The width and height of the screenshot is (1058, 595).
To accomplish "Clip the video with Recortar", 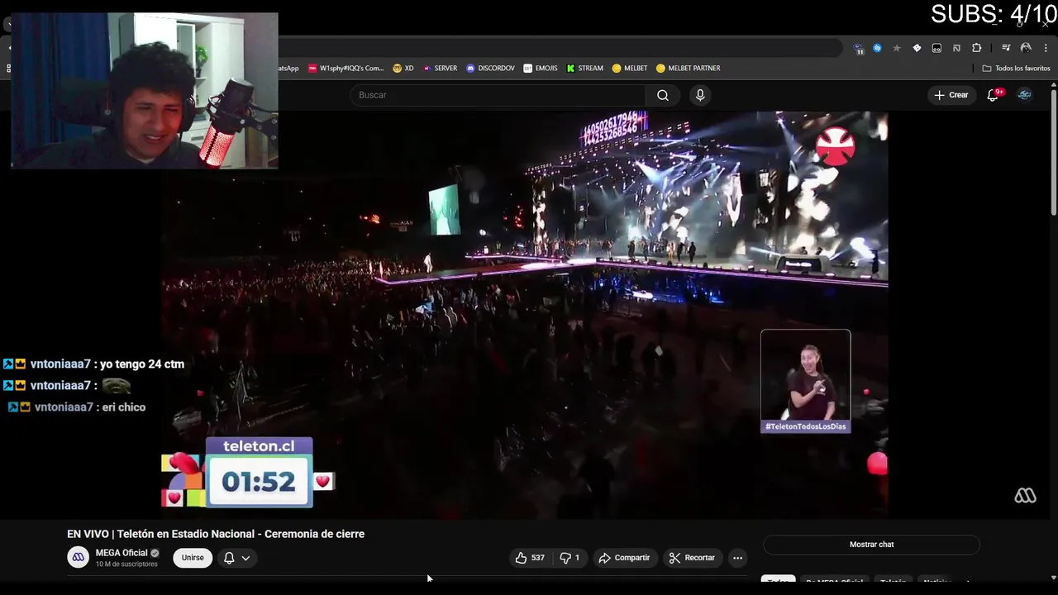I will pyautogui.click(x=692, y=558).
